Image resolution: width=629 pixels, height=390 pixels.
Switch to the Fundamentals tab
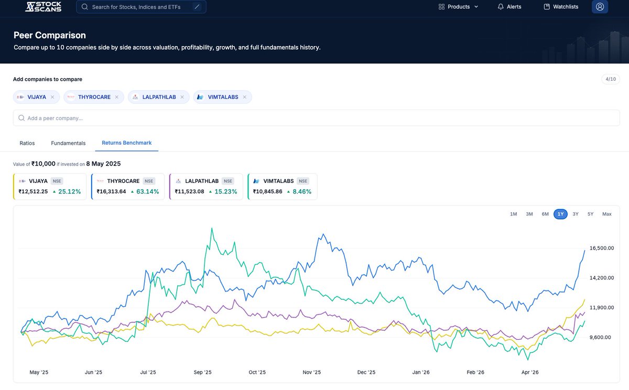click(x=68, y=143)
